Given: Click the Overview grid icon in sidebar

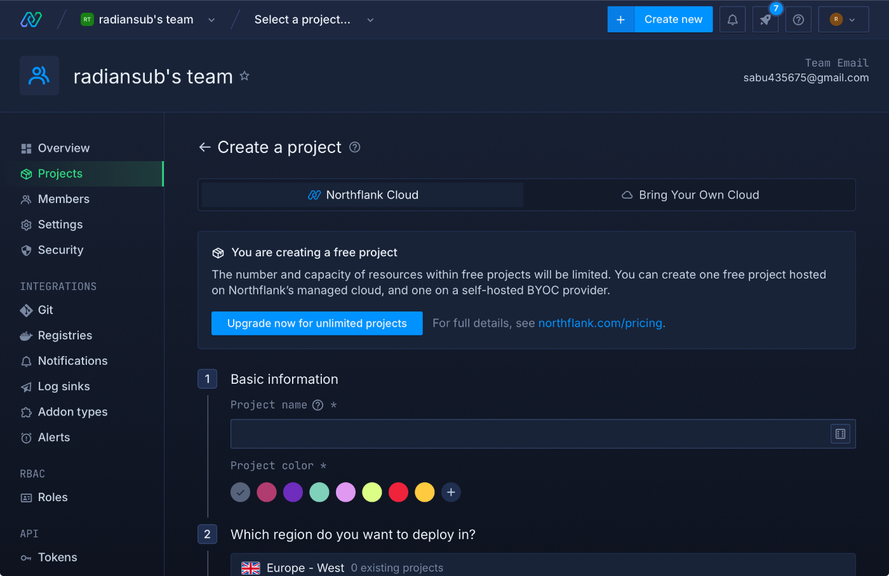Looking at the screenshot, I should pos(26,148).
